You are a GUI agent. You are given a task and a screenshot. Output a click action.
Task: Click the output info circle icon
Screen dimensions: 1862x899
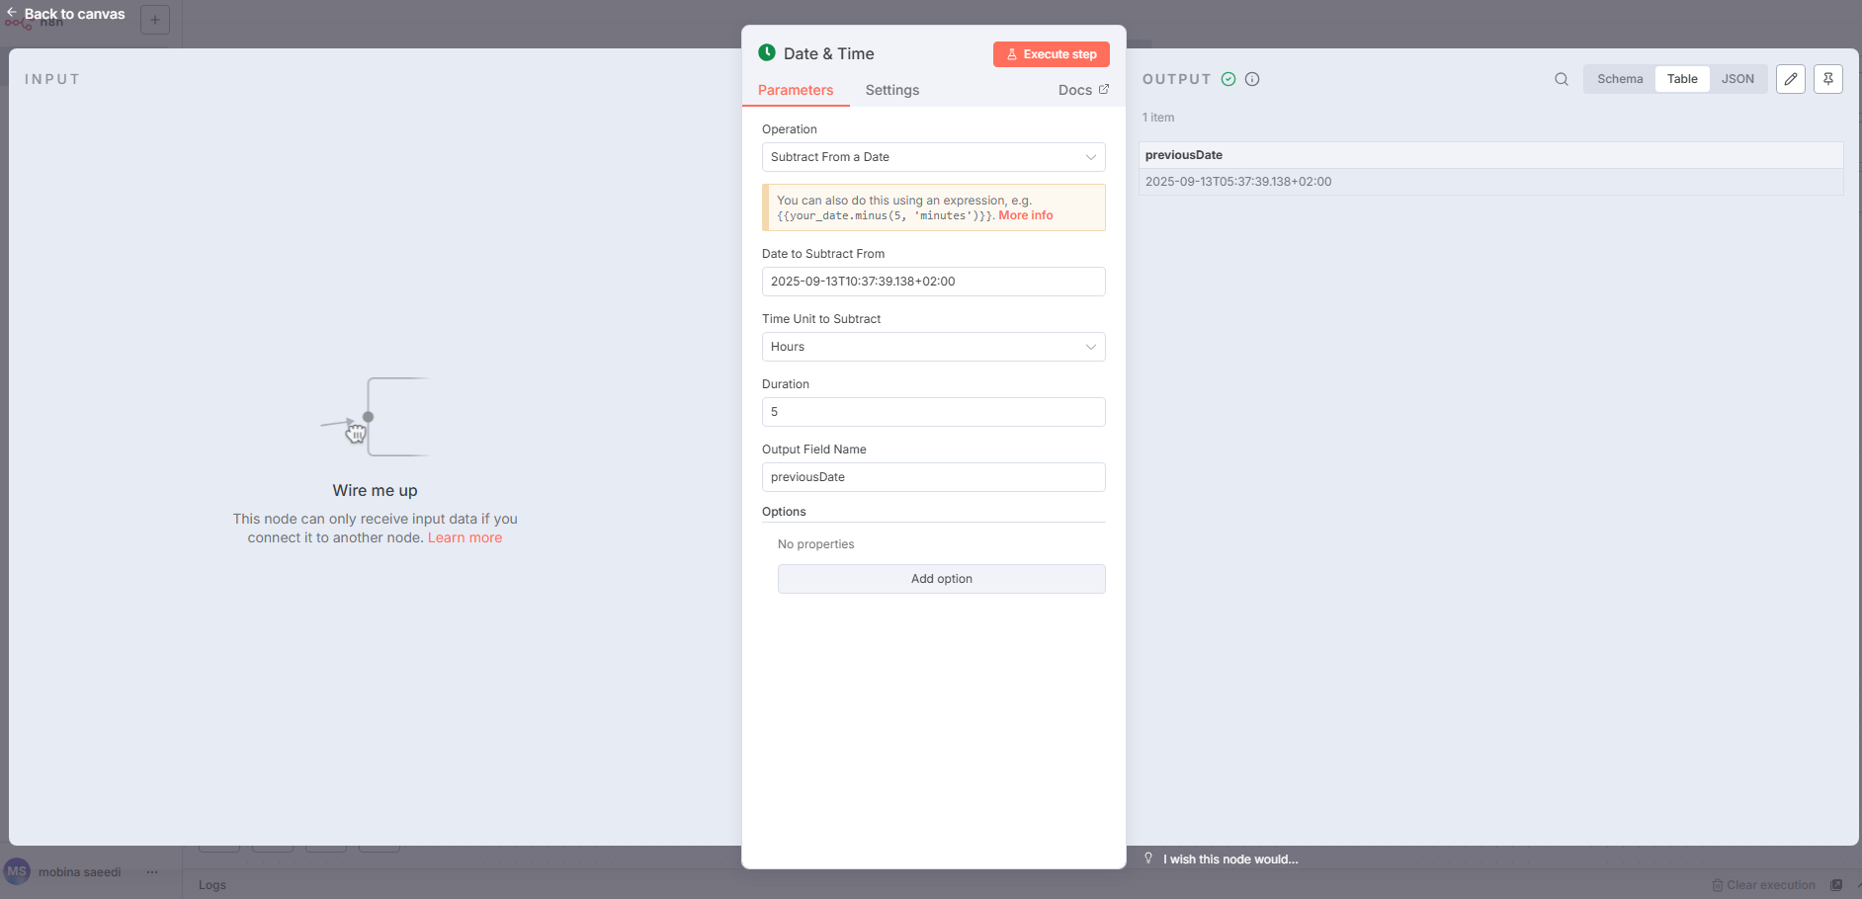1252,79
